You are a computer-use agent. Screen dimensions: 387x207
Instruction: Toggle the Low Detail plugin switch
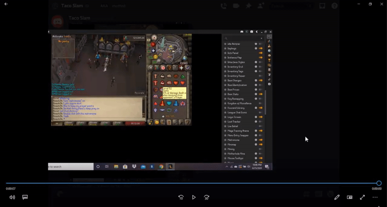260,126
